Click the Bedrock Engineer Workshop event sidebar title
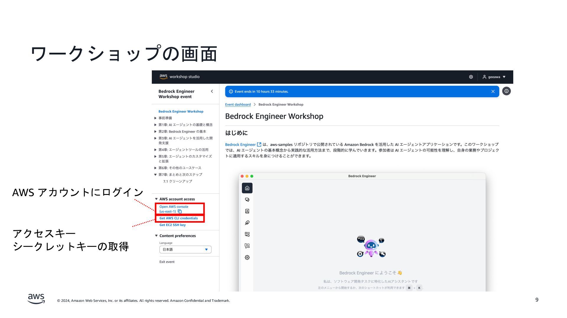The height and width of the screenshot is (318, 567). click(176, 94)
